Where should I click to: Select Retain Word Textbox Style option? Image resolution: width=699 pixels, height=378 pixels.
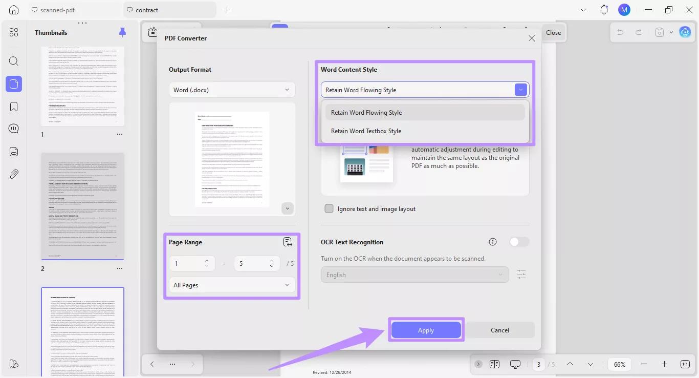[x=366, y=131]
